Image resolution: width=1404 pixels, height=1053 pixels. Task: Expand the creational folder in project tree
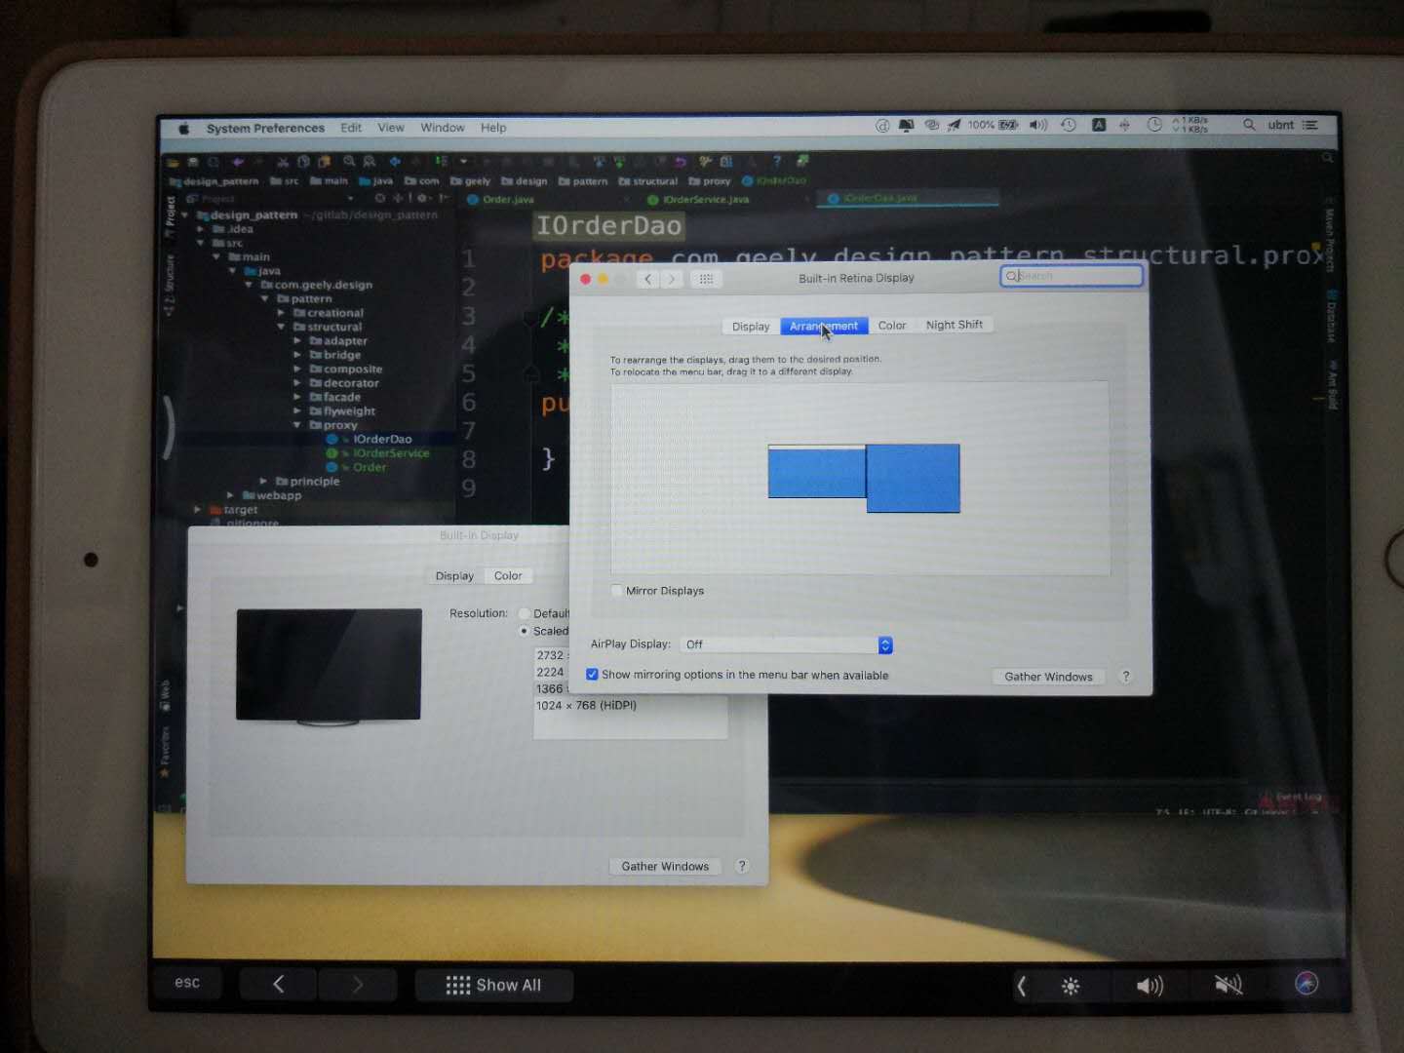[x=282, y=313]
